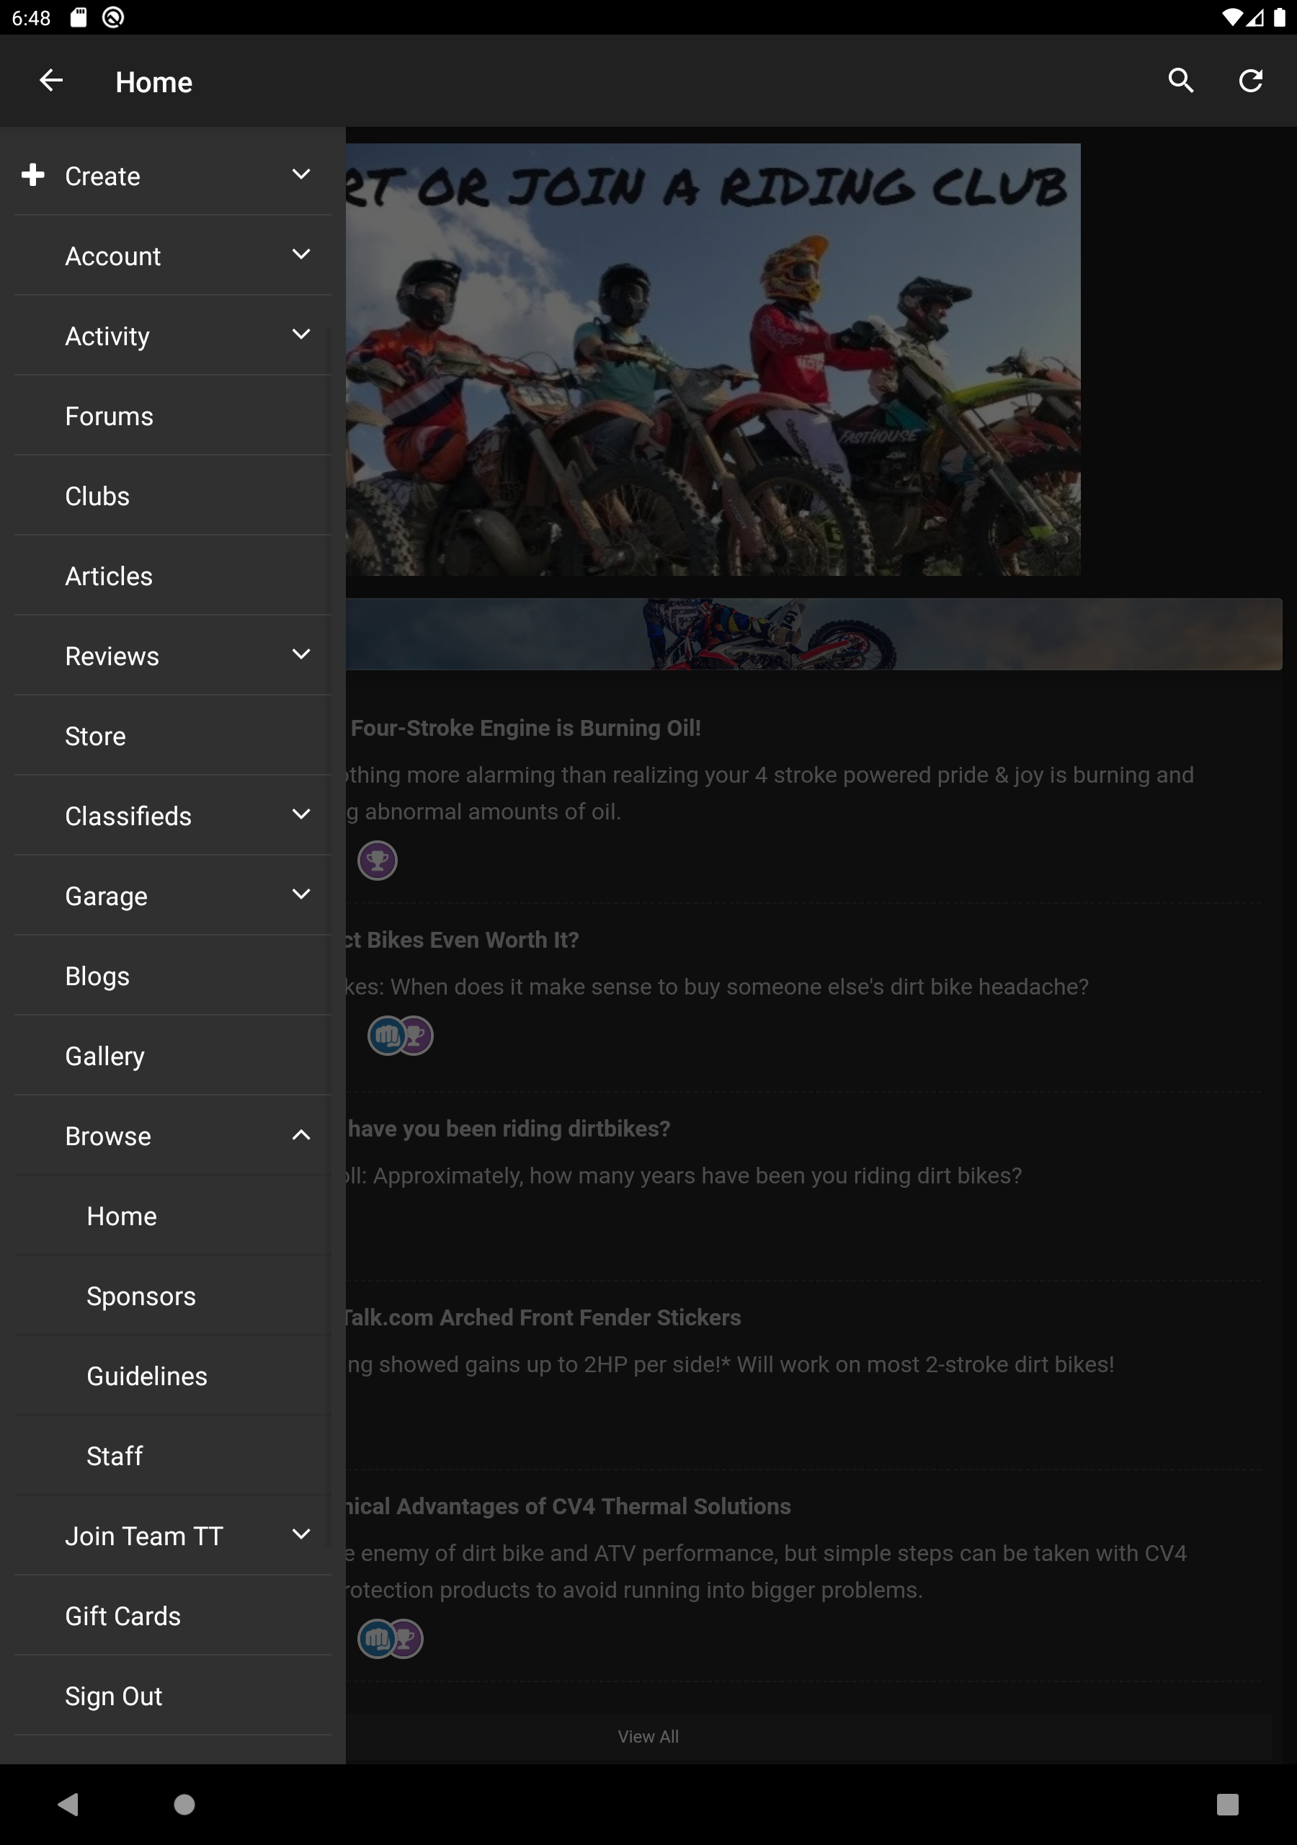
Task: Expand the Account section chevron
Action: 301,254
